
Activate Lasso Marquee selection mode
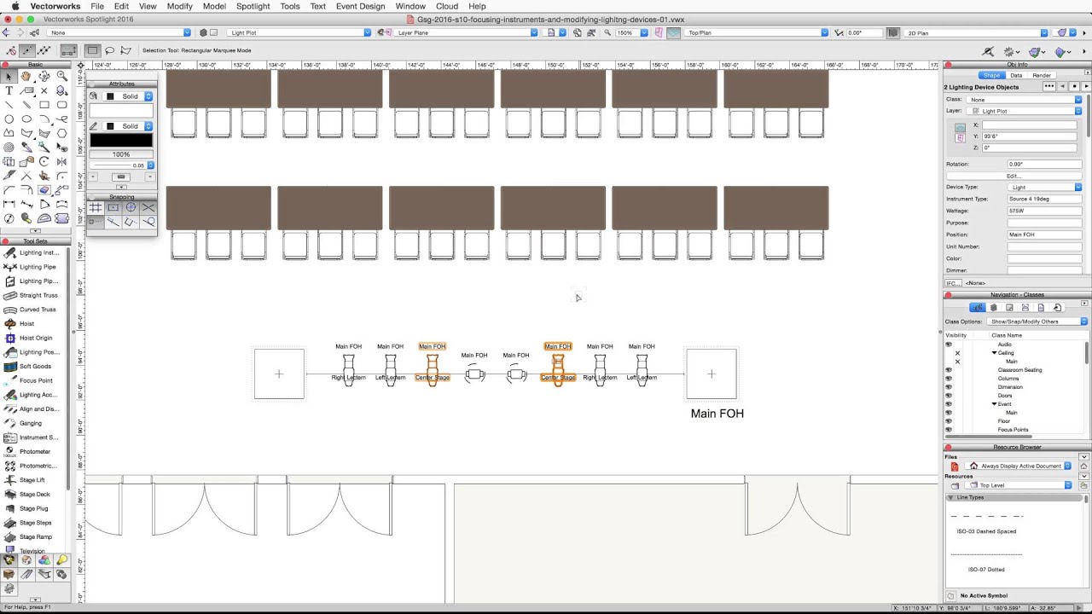[x=109, y=50]
